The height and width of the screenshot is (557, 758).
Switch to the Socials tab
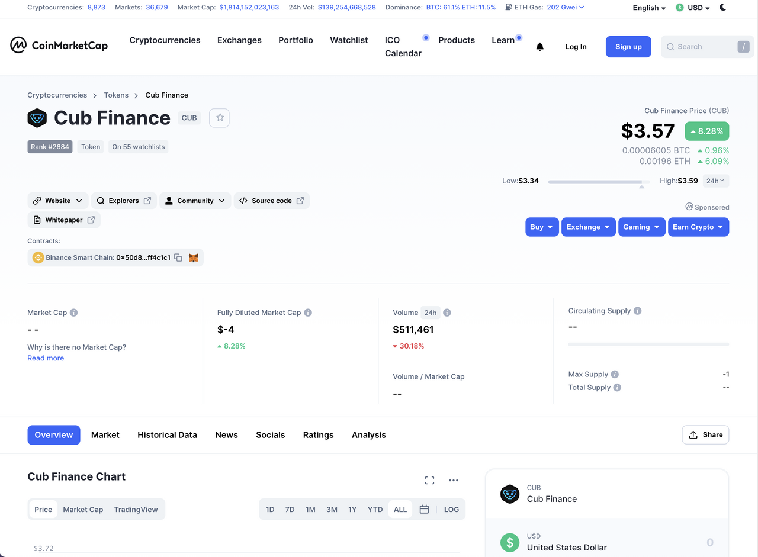(x=271, y=434)
